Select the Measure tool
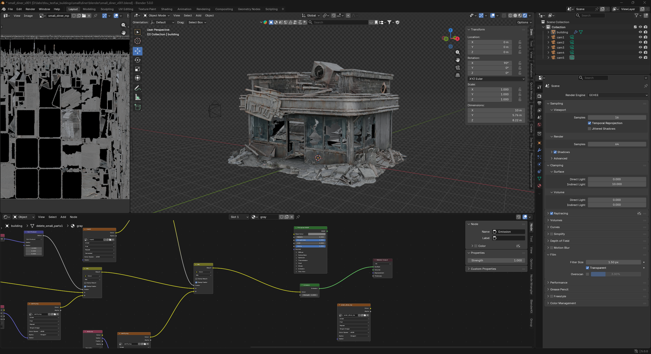Viewport: 651px width, 354px height. 137,97
